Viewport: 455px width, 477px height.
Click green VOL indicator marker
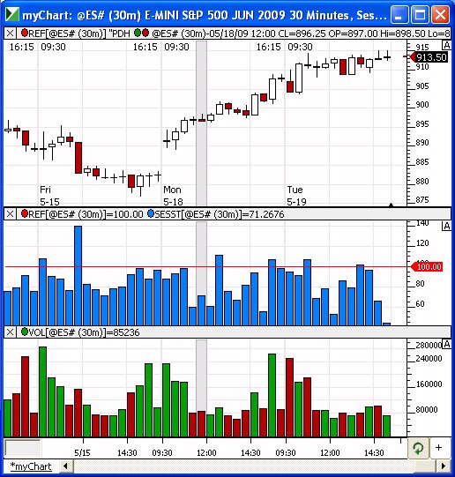tap(25, 332)
